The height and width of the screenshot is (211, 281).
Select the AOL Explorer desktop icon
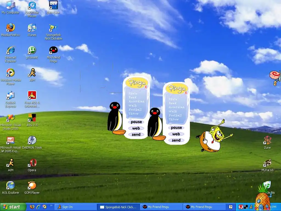pyautogui.click(x=10, y=187)
